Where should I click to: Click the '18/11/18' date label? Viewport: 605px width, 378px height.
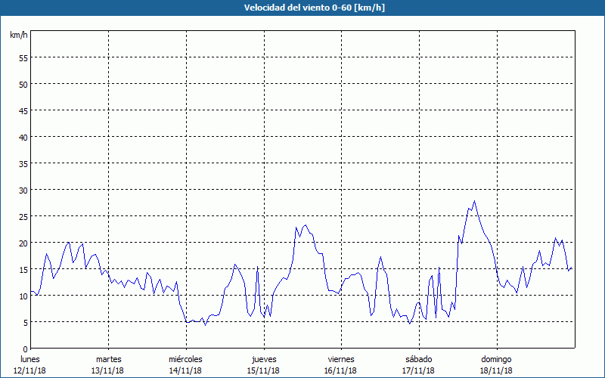point(497,370)
